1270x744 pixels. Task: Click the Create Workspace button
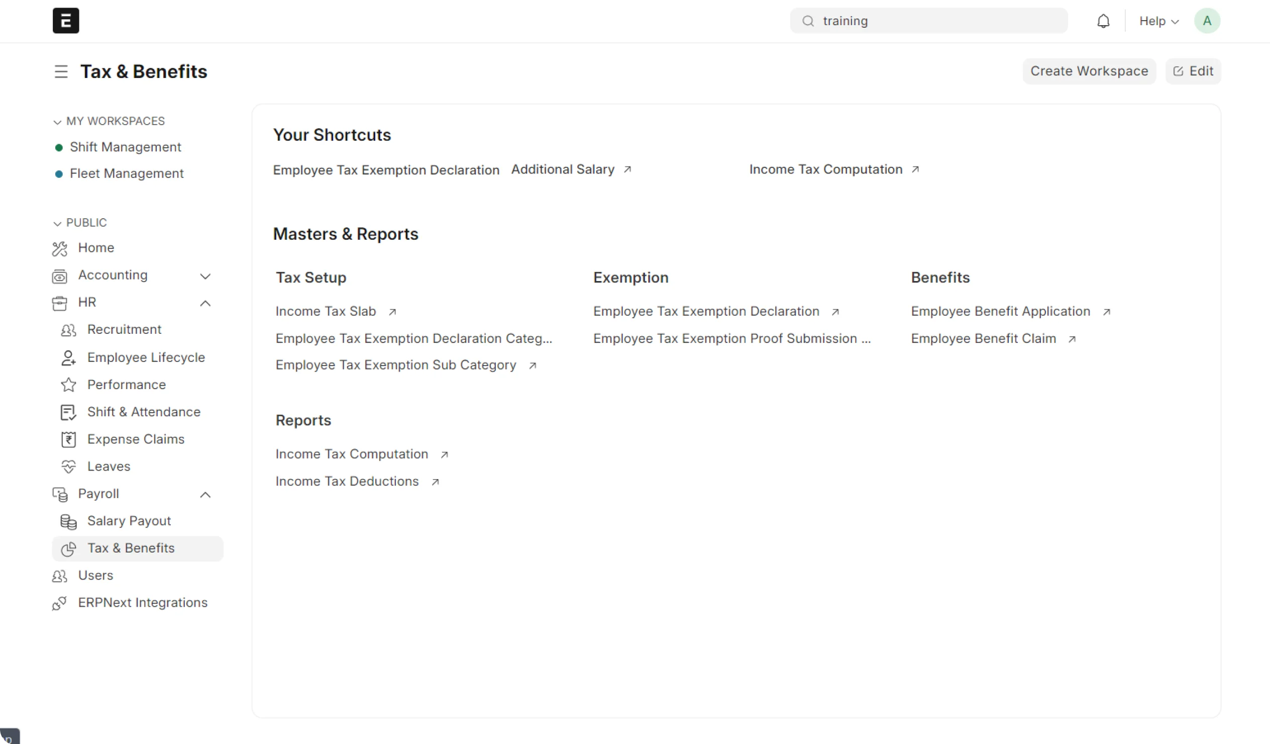pyautogui.click(x=1089, y=70)
